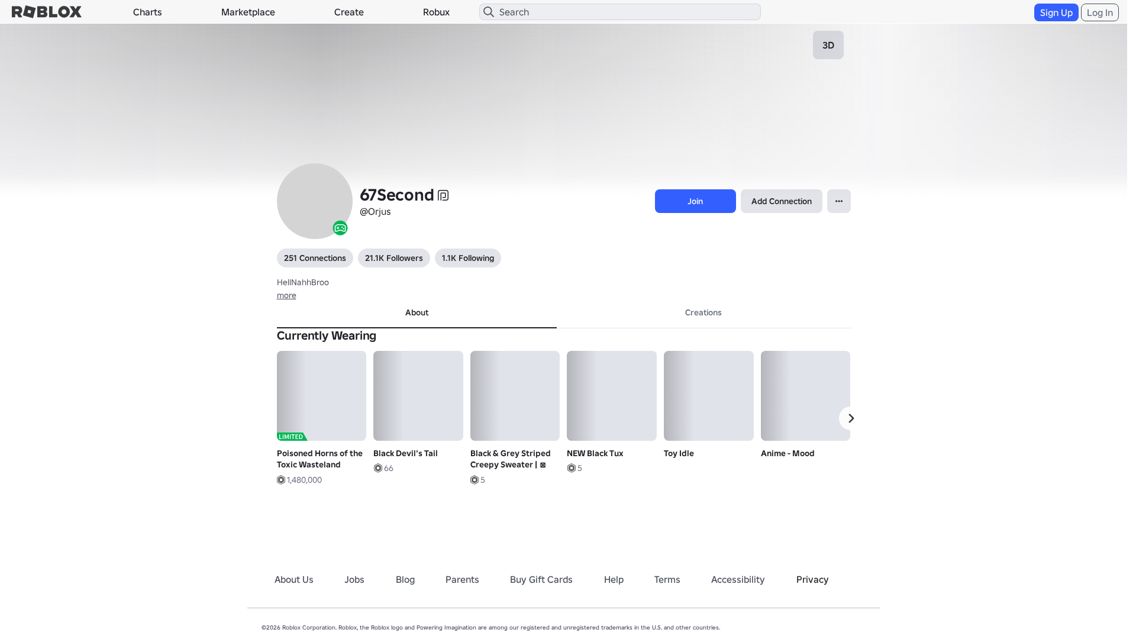This screenshot has width=1136, height=639.
Task: Open the three-dot more options button
Action: point(839,201)
